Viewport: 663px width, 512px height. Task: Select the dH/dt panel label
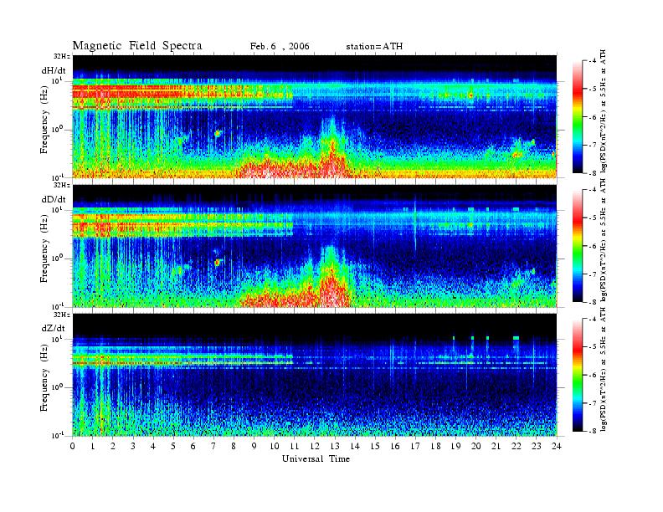[54, 71]
